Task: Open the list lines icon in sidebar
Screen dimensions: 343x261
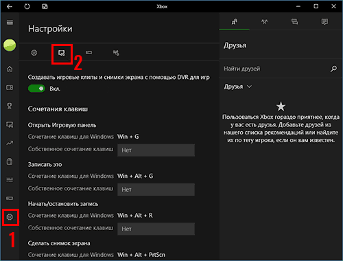Action: click(x=10, y=180)
